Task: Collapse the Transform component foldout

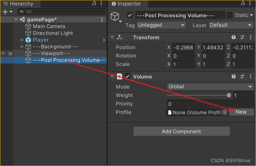Action: pyautogui.click(x=112, y=37)
